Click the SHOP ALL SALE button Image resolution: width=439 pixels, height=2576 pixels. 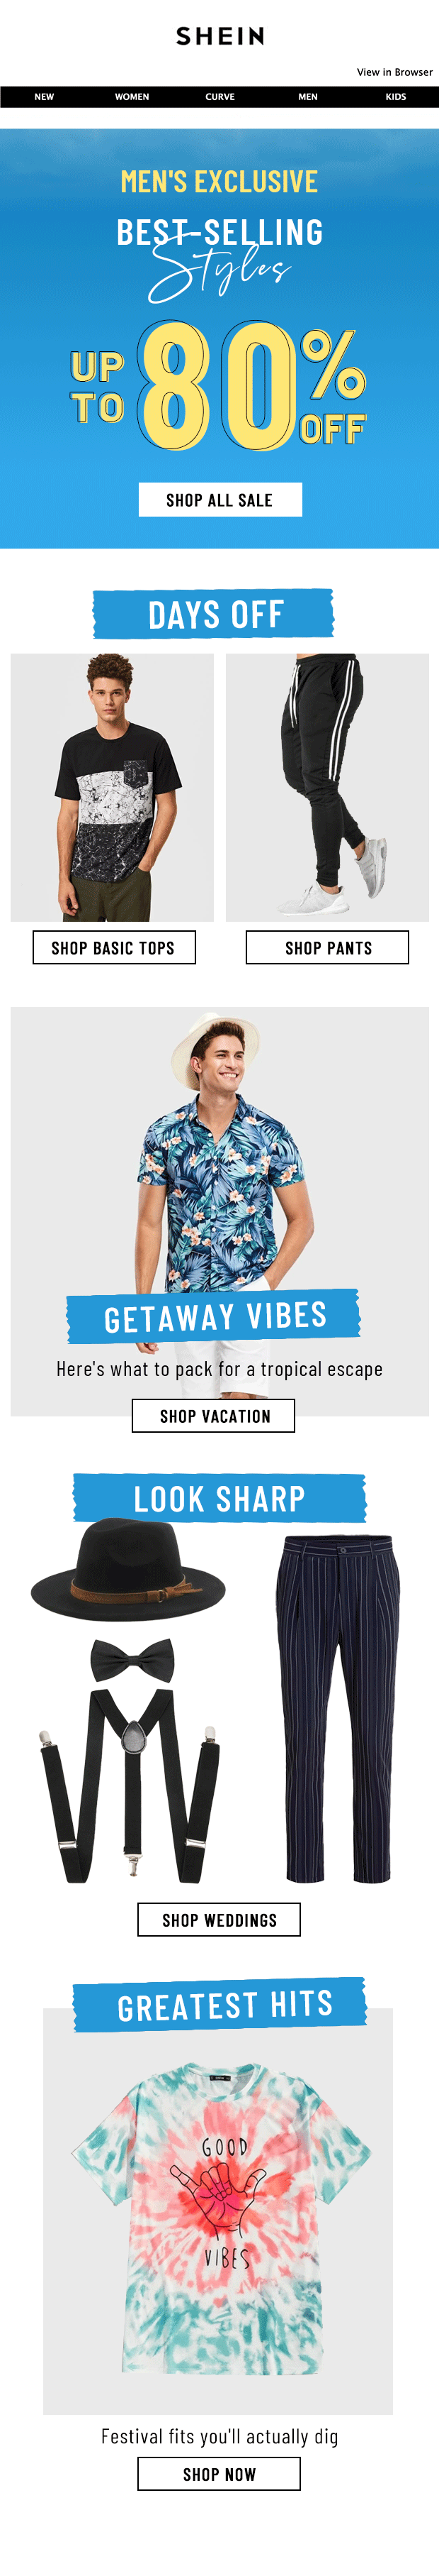[219, 500]
